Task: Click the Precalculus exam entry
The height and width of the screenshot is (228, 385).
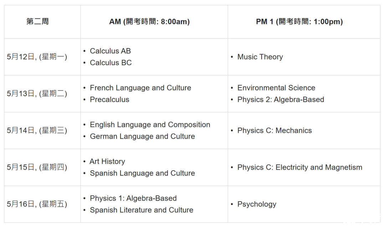Action: [109, 99]
